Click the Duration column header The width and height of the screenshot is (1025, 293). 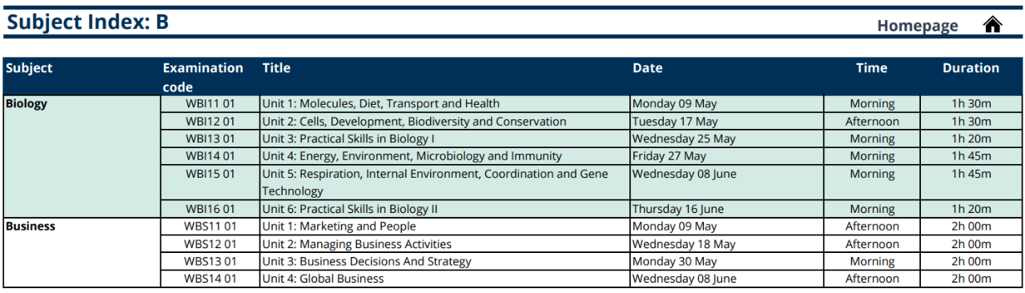[x=971, y=68]
